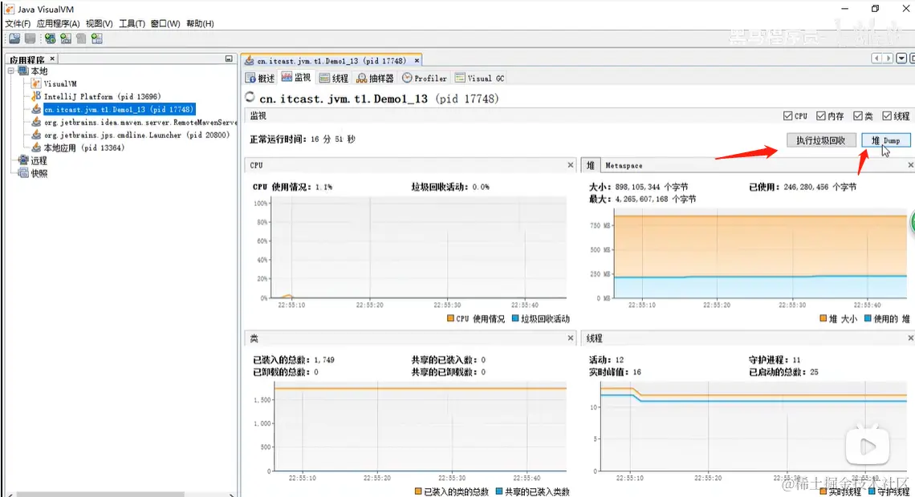Viewport: 915px width, 497px height.
Task: Close the 应用程序 panel tab
Action: 52,59
